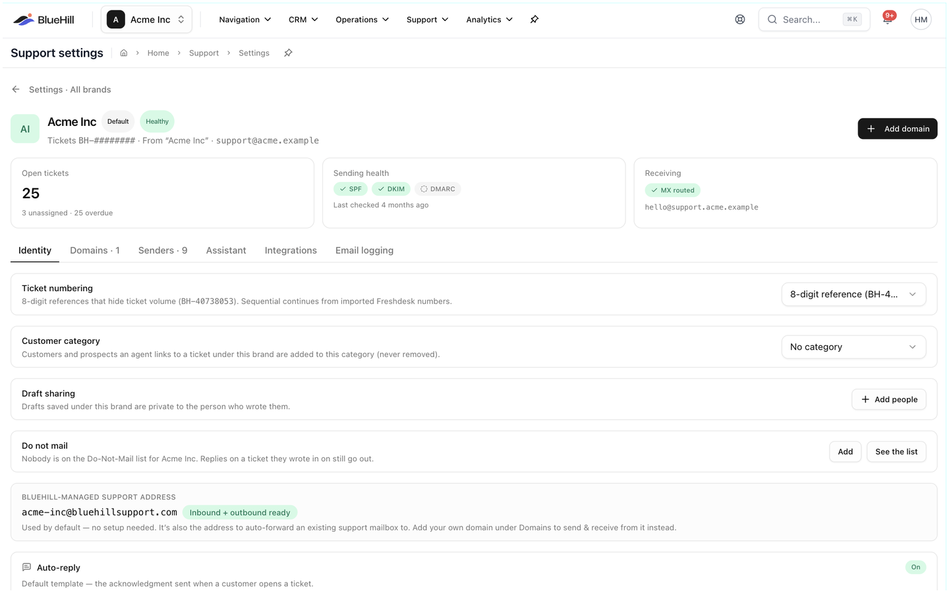The width and height of the screenshot is (949, 593).
Task: Expand the ticket numbering dropdown
Action: 853,295
